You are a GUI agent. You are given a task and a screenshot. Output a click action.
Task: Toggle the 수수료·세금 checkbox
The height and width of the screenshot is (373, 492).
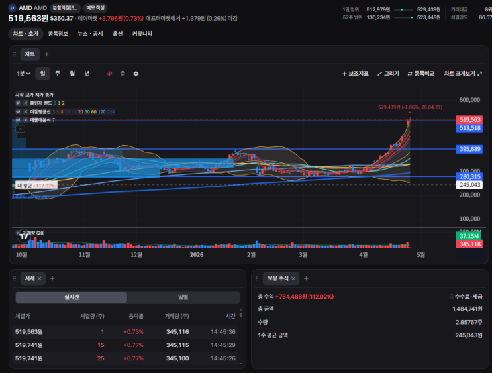click(x=452, y=296)
